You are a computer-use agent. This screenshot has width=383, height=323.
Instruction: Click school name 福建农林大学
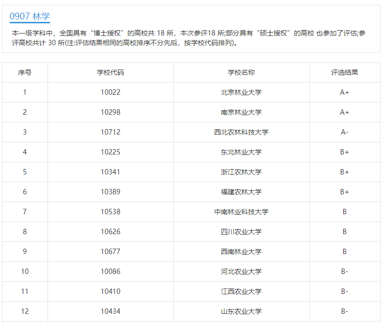point(241,192)
